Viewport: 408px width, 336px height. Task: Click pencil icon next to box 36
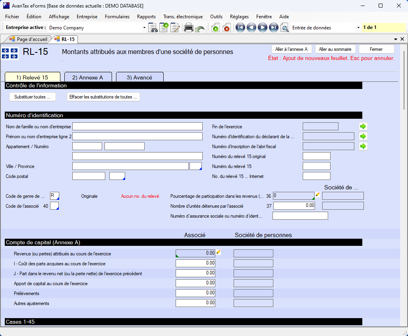coord(318,194)
